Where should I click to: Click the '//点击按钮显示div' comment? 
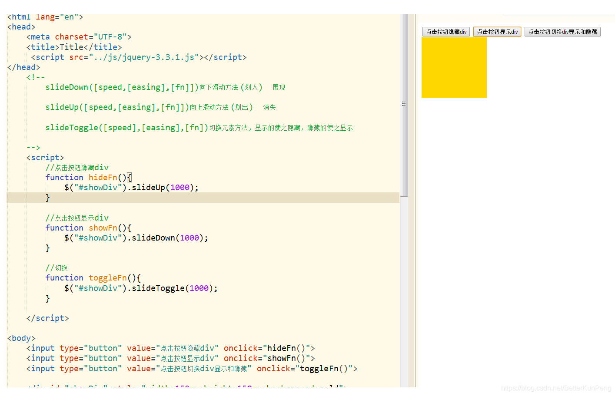tap(77, 218)
